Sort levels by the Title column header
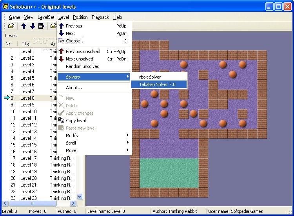Image resolution: width=294 pixels, height=216 pixels. pyautogui.click(x=32, y=44)
